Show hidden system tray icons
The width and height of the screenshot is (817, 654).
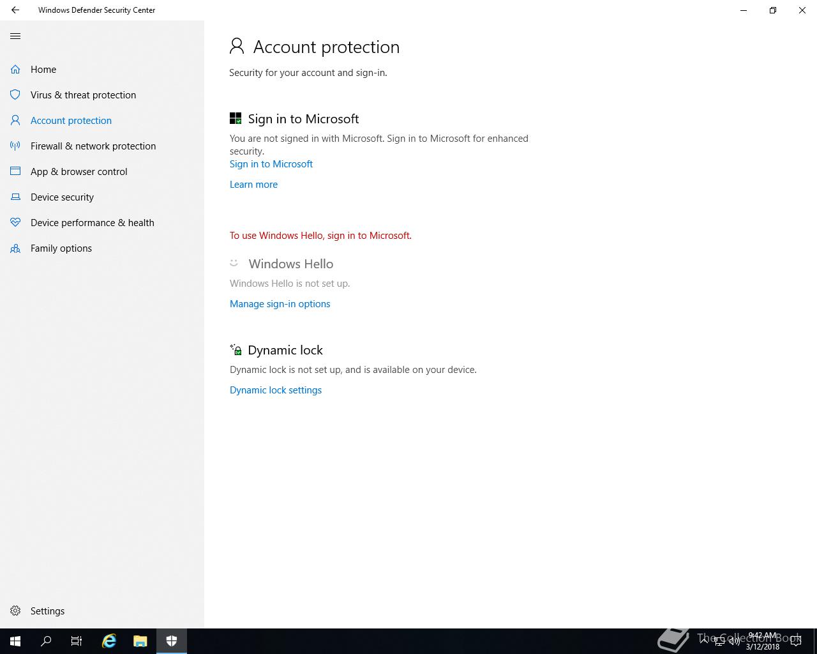(705, 641)
